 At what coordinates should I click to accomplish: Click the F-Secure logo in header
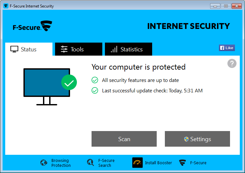pos(33,26)
